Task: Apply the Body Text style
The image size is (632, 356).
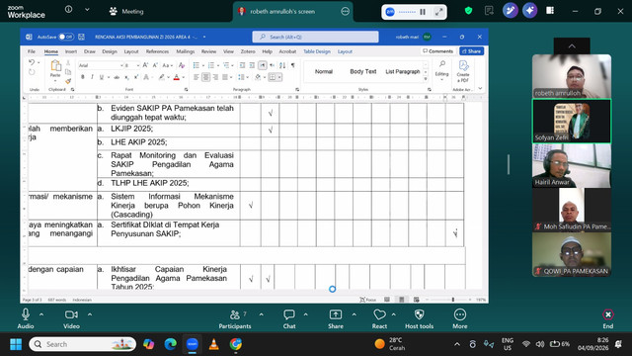Action: click(x=362, y=71)
